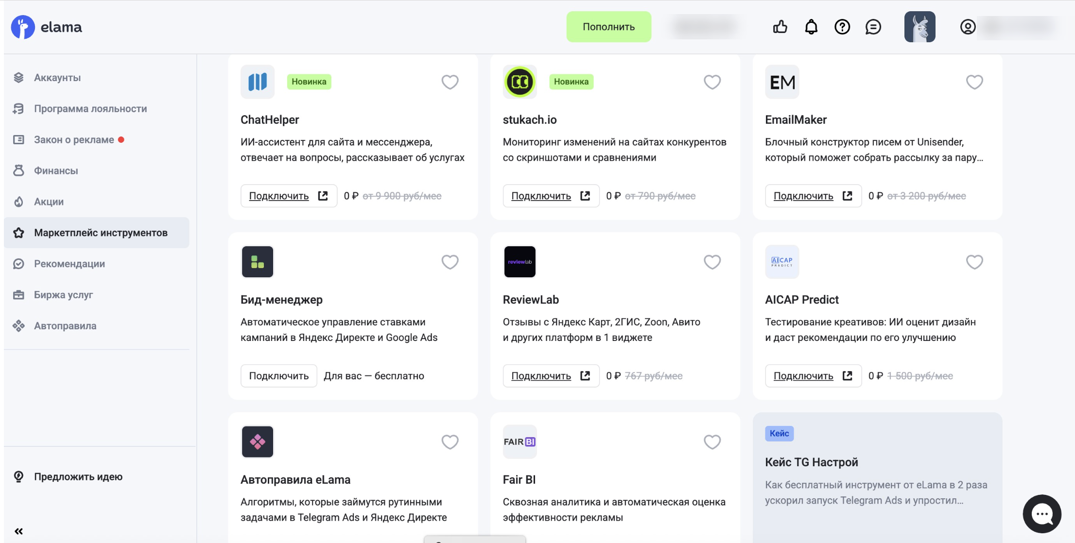Screen dimensions: 1075x543
Task: Click the ChatHelper logo icon
Action: pyautogui.click(x=258, y=82)
